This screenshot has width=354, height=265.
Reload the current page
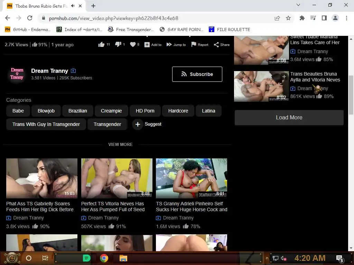coord(30,18)
